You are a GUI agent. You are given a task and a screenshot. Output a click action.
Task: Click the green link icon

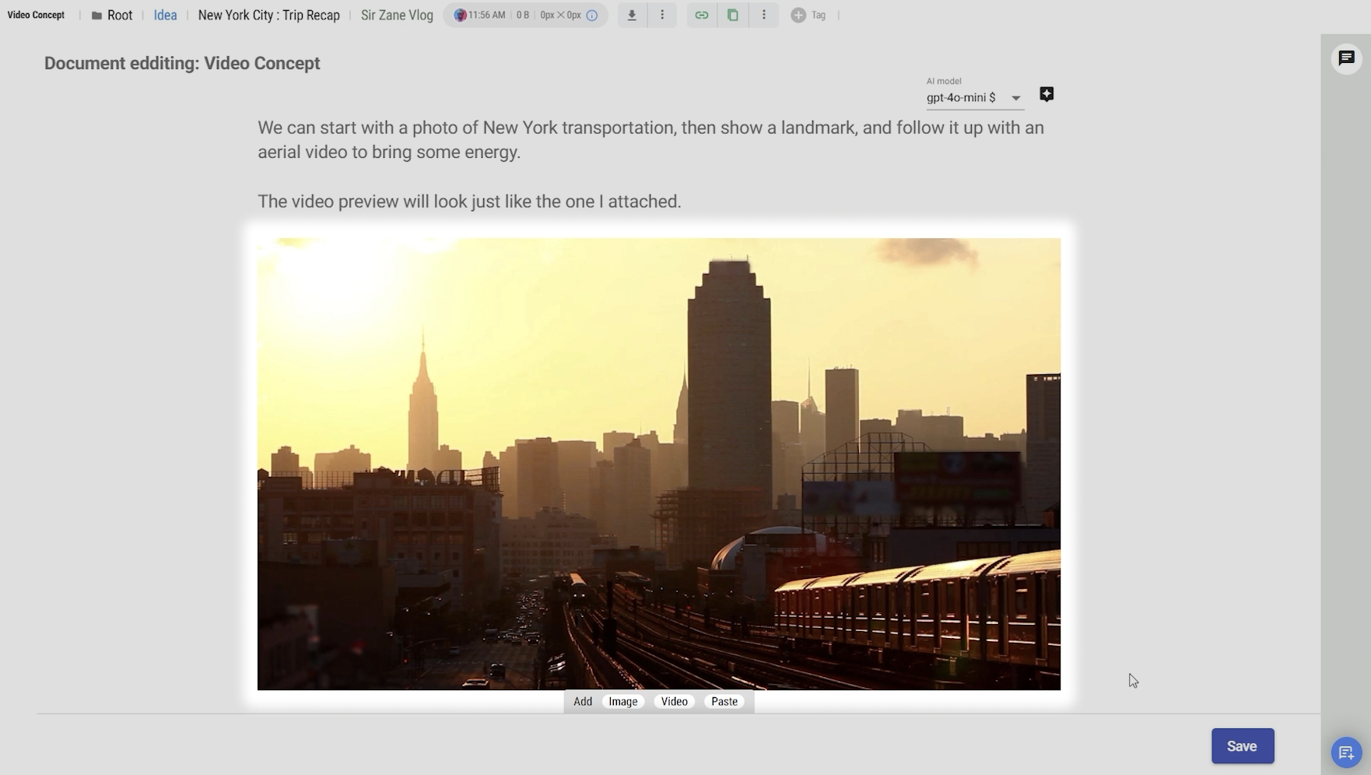click(x=701, y=16)
